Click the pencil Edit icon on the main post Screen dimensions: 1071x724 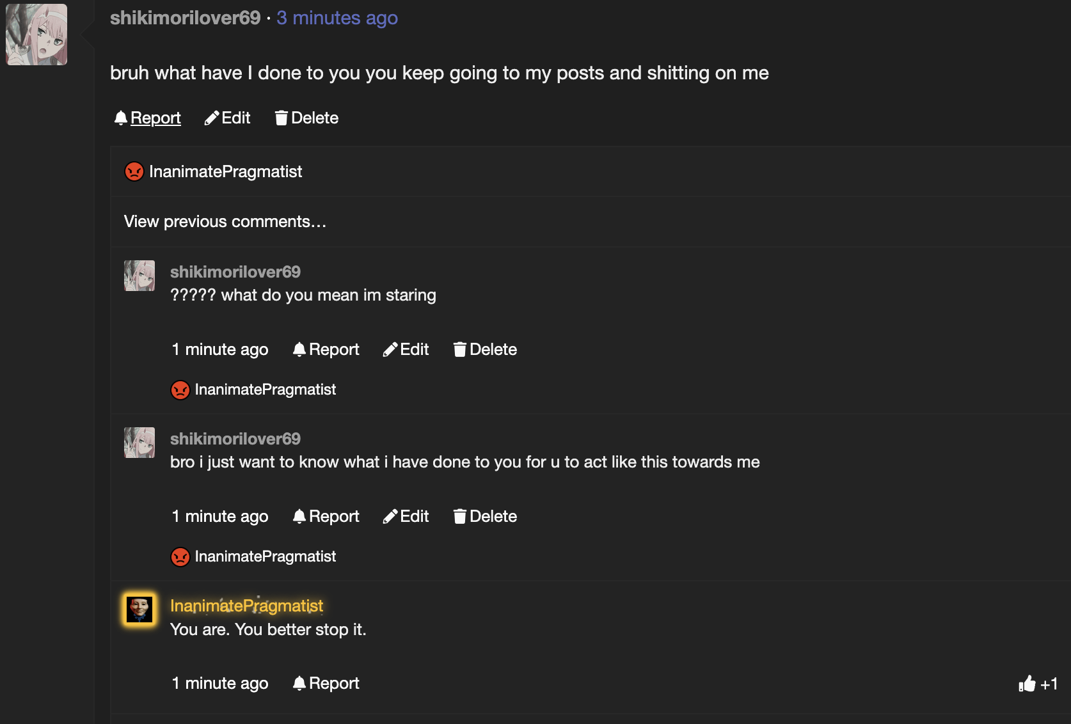pos(211,118)
